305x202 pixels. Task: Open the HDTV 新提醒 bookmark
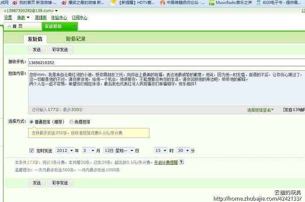[133, 3]
